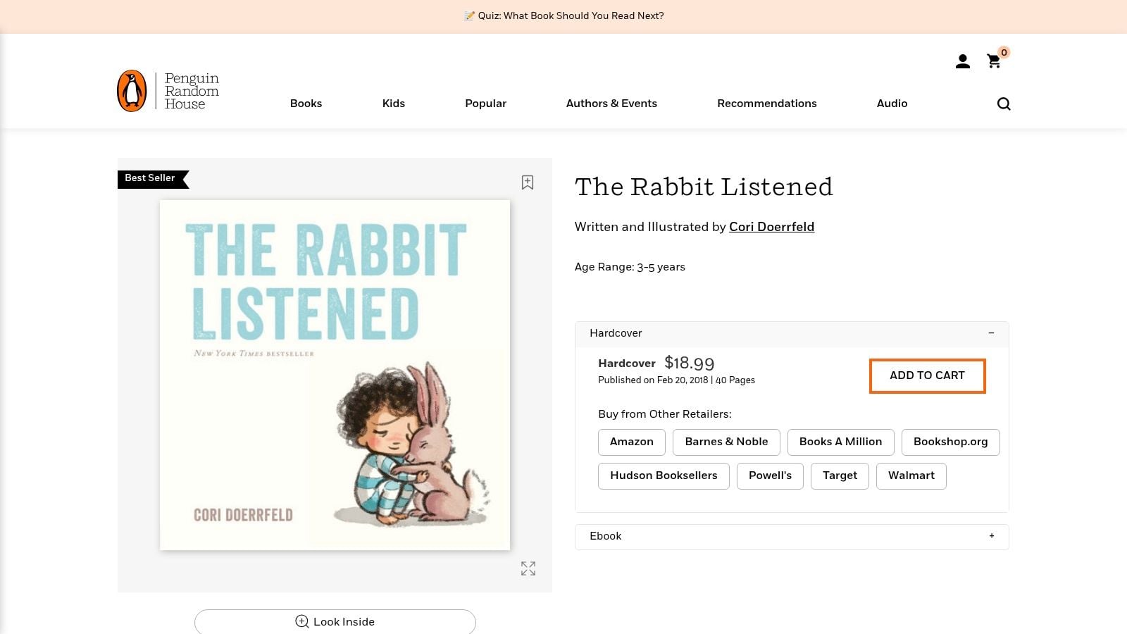The height and width of the screenshot is (634, 1127).
Task: Expand the cover image to fullscreen
Action: tap(528, 568)
